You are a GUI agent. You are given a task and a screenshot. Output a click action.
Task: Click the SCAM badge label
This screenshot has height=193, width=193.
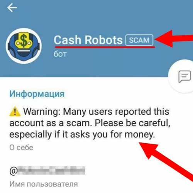click(139, 40)
